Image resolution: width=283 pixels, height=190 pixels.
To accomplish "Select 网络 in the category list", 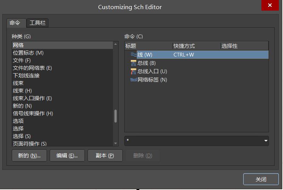I will point(18,45).
